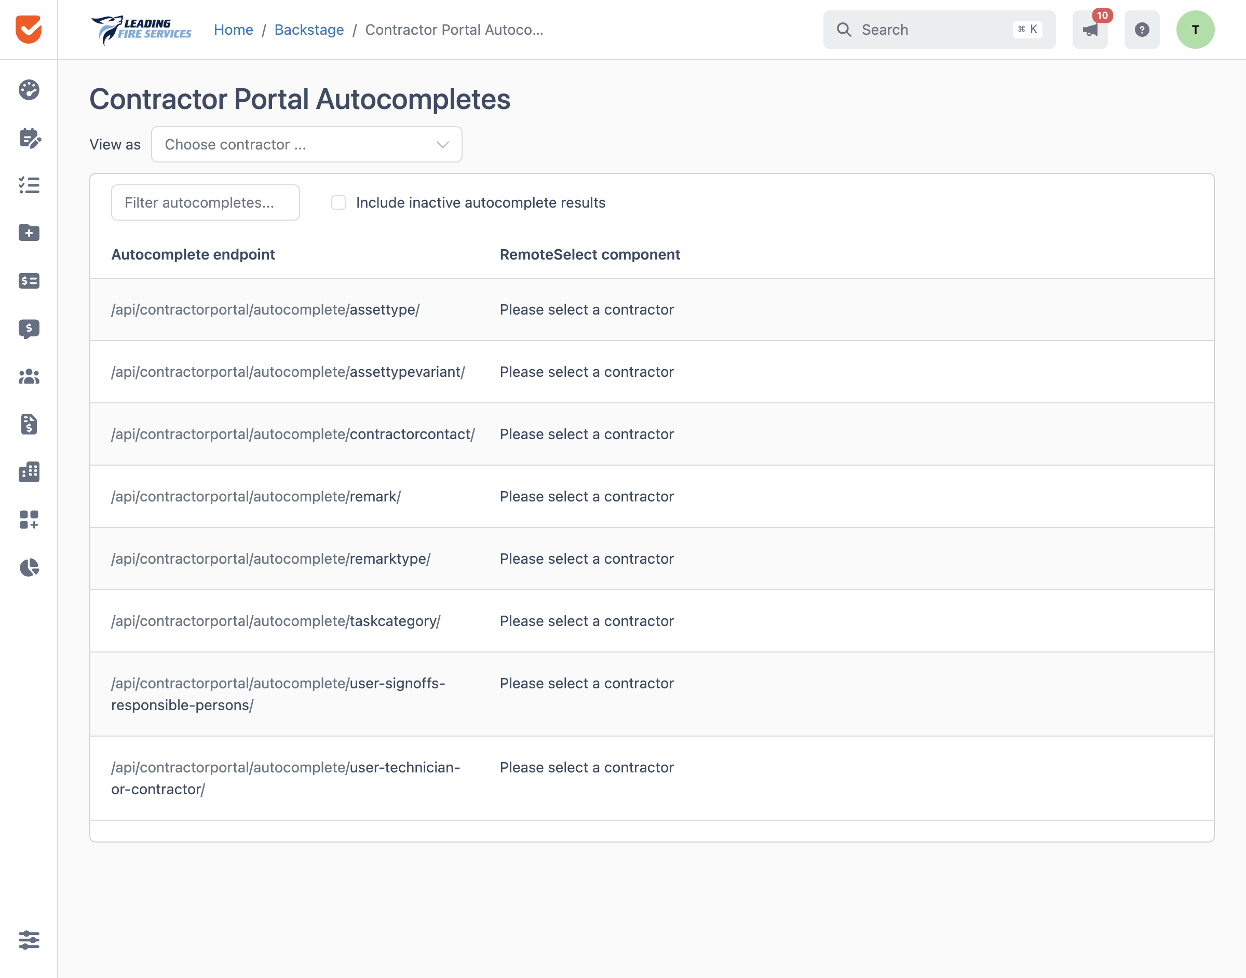This screenshot has width=1246, height=978.
Task: Open the sliders settings icon at bottom
Action: coord(29,940)
